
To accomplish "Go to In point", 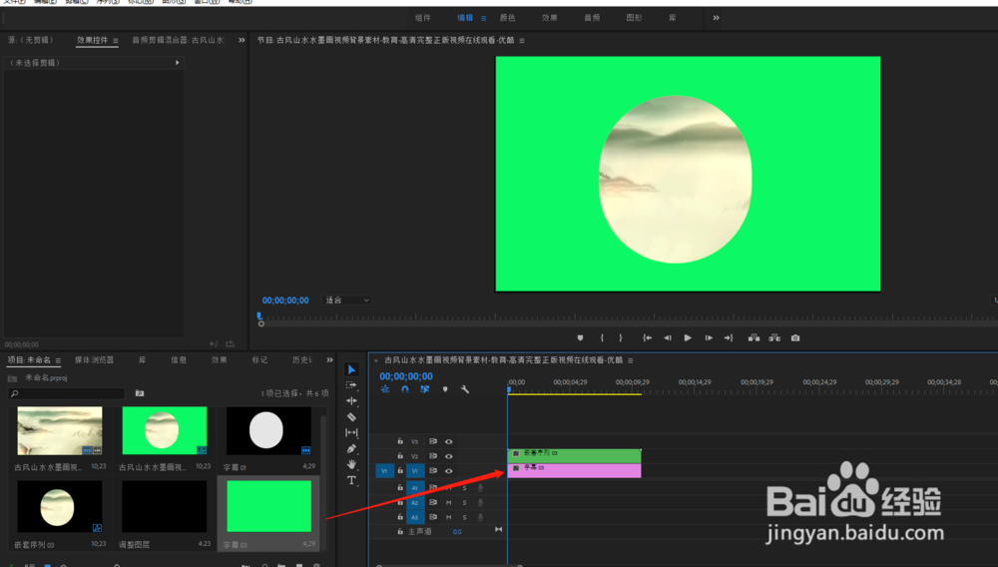I will [647, 338].
